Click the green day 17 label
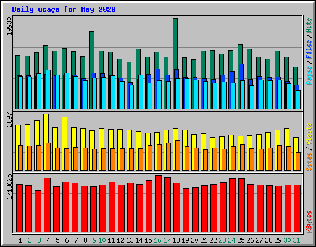Image resolution: width=316 pixels, height=247 pixels. pyautogui.click(x=167, y=240)
